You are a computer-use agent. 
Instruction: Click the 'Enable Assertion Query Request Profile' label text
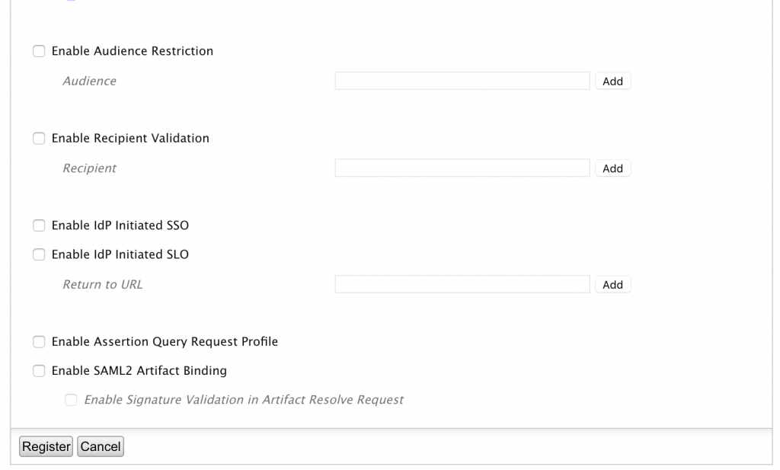click(165, 342)
